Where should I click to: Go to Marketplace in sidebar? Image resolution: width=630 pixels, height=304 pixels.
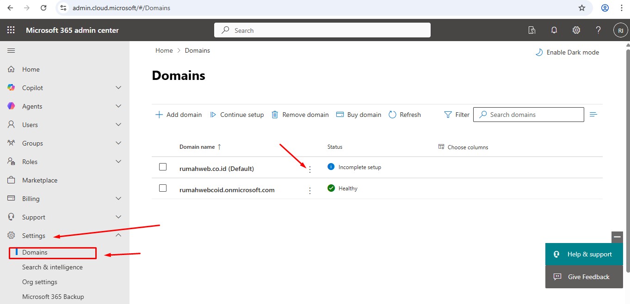coord(40,180)
